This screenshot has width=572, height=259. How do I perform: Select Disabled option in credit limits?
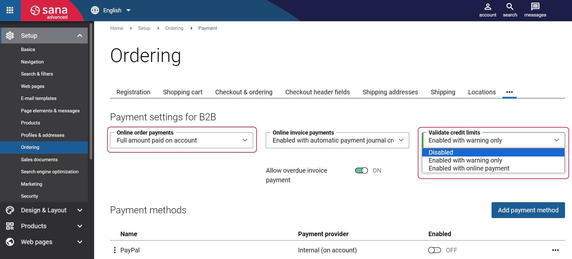(493, 152)
